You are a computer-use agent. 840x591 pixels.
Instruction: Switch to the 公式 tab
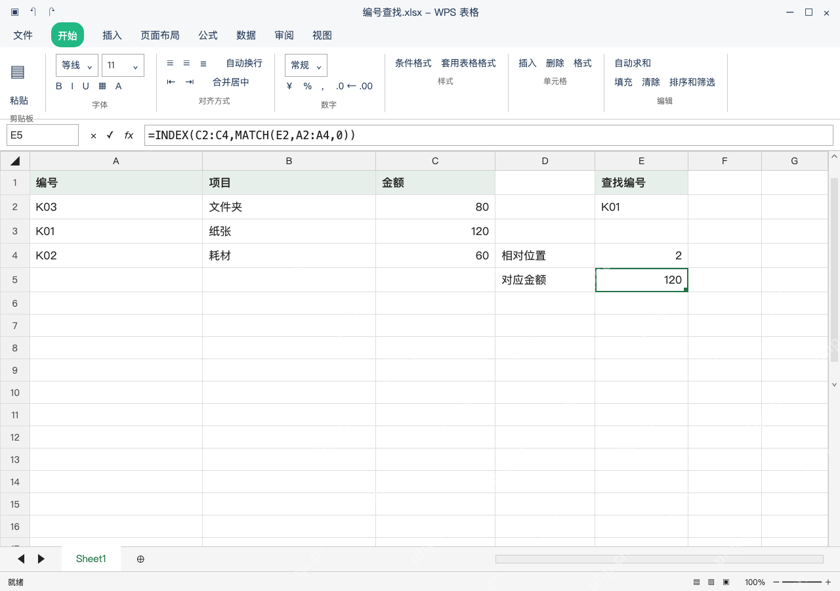[x=208, y=35]
